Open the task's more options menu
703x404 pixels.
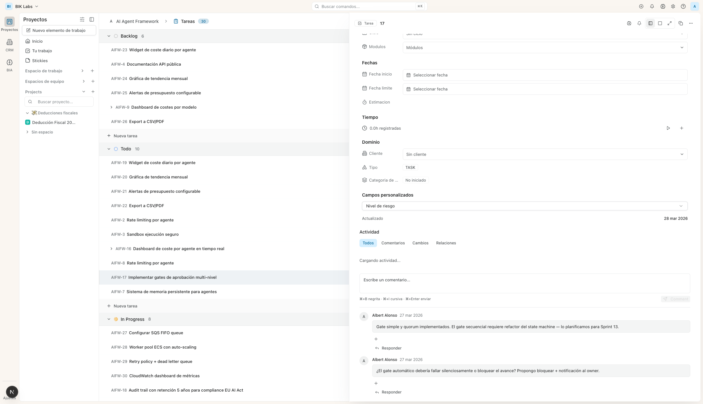coord(691,23)
